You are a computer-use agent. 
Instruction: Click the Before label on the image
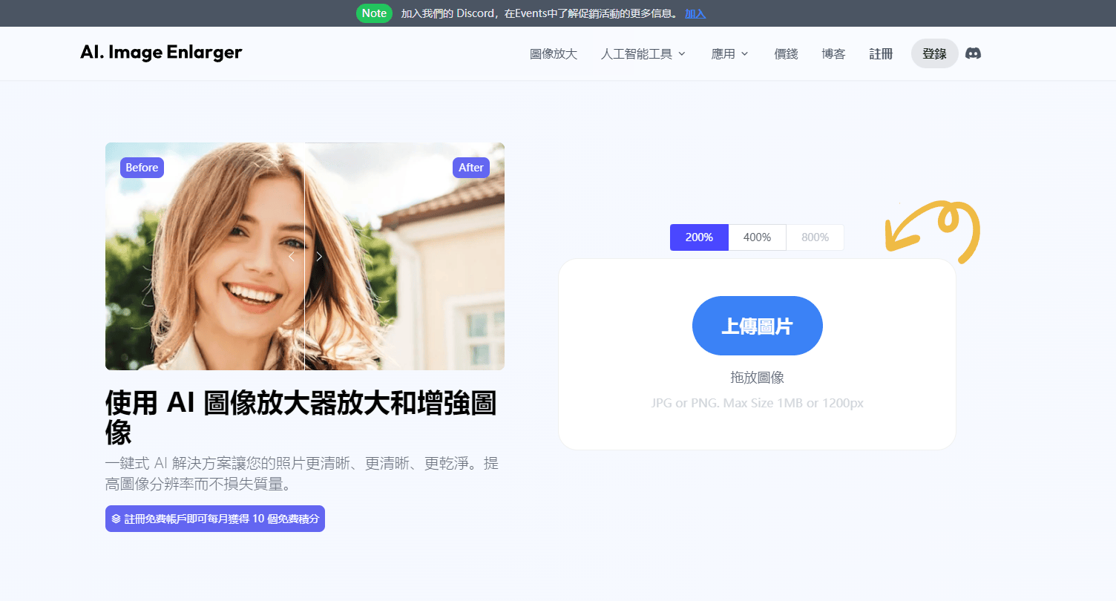click(141, 167)
